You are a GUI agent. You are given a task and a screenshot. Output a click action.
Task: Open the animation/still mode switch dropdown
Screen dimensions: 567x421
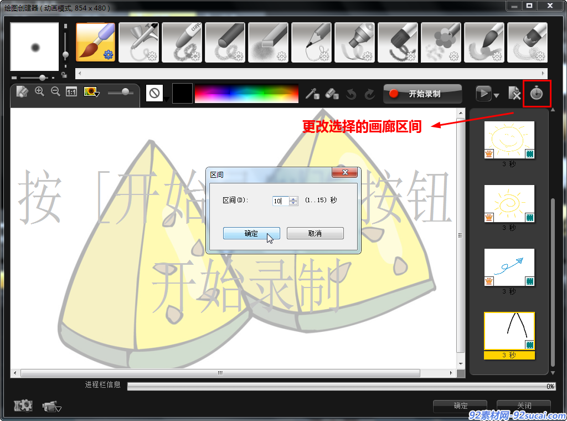tap(51, 407)
